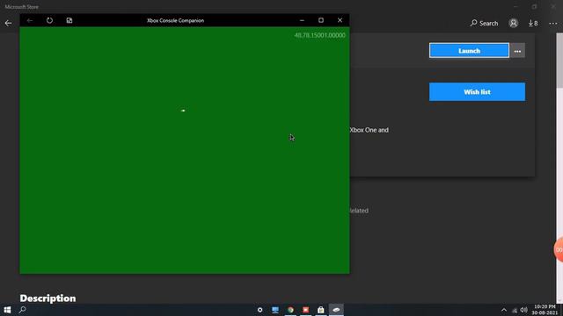The height and width of the screenshot is (316, 563).
Task: Open network status icon in tray
Action: pos(515,310)
